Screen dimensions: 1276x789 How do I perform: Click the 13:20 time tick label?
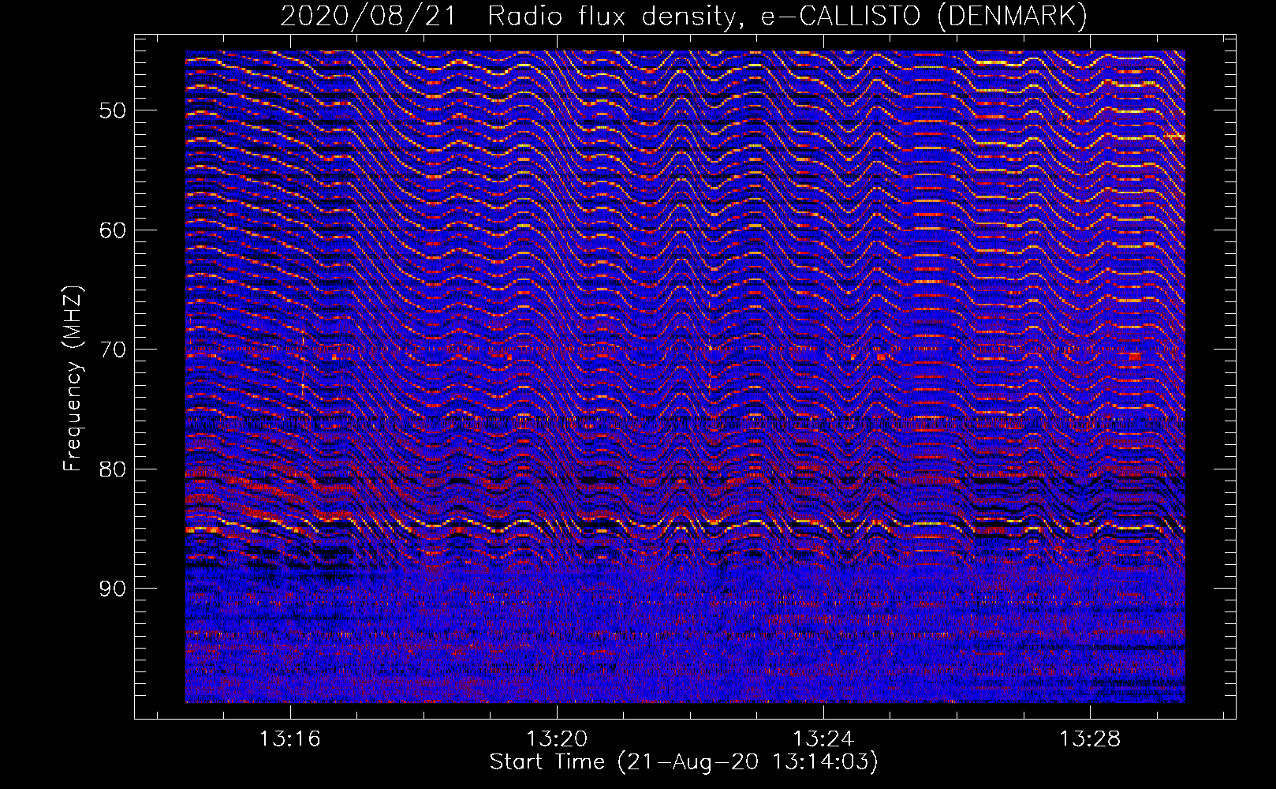pyautogui.click(x=557, y=739)
